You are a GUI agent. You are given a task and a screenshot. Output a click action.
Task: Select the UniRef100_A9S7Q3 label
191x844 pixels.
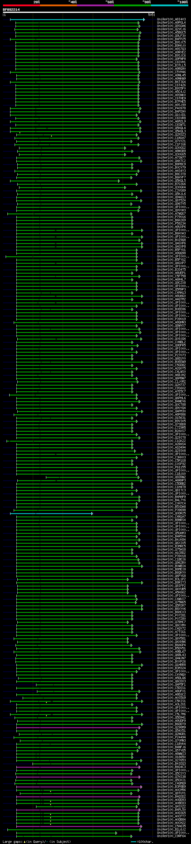point(171,49)
